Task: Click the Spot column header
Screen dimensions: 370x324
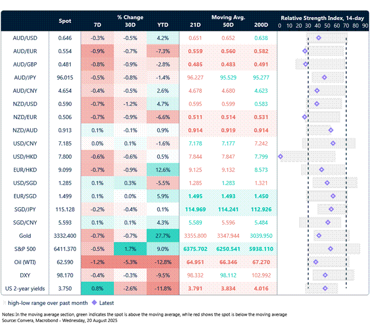Action: click(x=65, y=21)
